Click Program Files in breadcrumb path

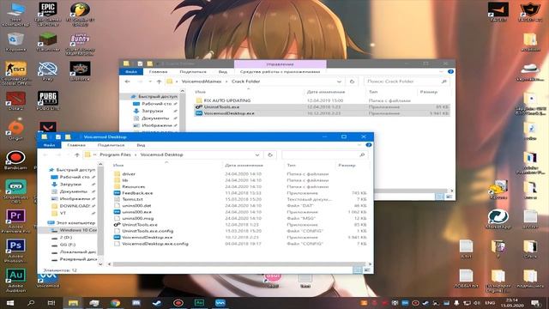pyautogui.click(x=115, y=154)
